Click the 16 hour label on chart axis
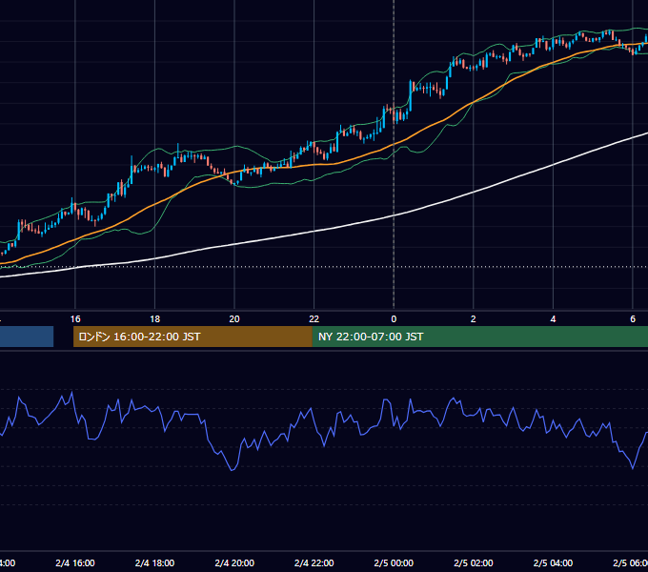The width and height of the screenshot is (648, 572). point(75,319)
